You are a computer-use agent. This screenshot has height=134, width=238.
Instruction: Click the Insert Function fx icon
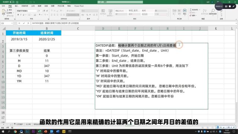28,23
